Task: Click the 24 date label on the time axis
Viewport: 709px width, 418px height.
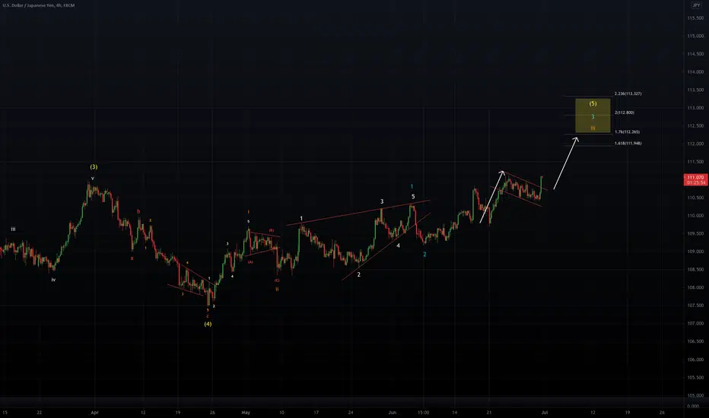Action: tap(351, 413)
